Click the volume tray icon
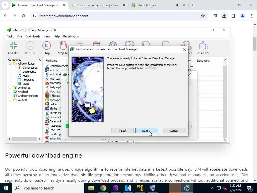257x193 pixels. [x=224, y=188]
